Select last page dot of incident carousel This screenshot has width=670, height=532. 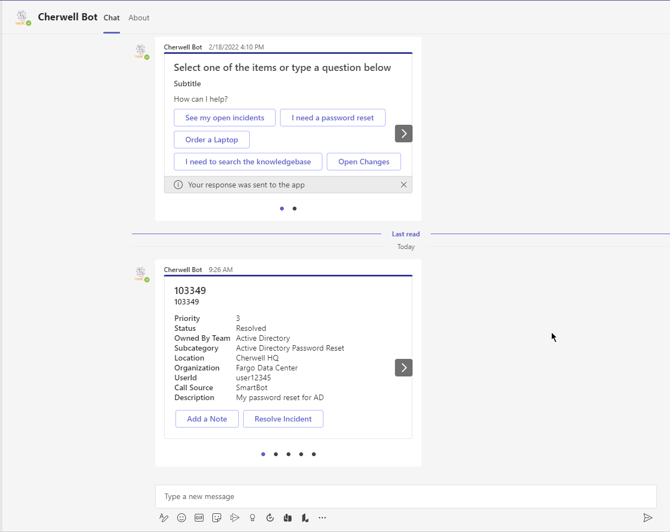314,454
